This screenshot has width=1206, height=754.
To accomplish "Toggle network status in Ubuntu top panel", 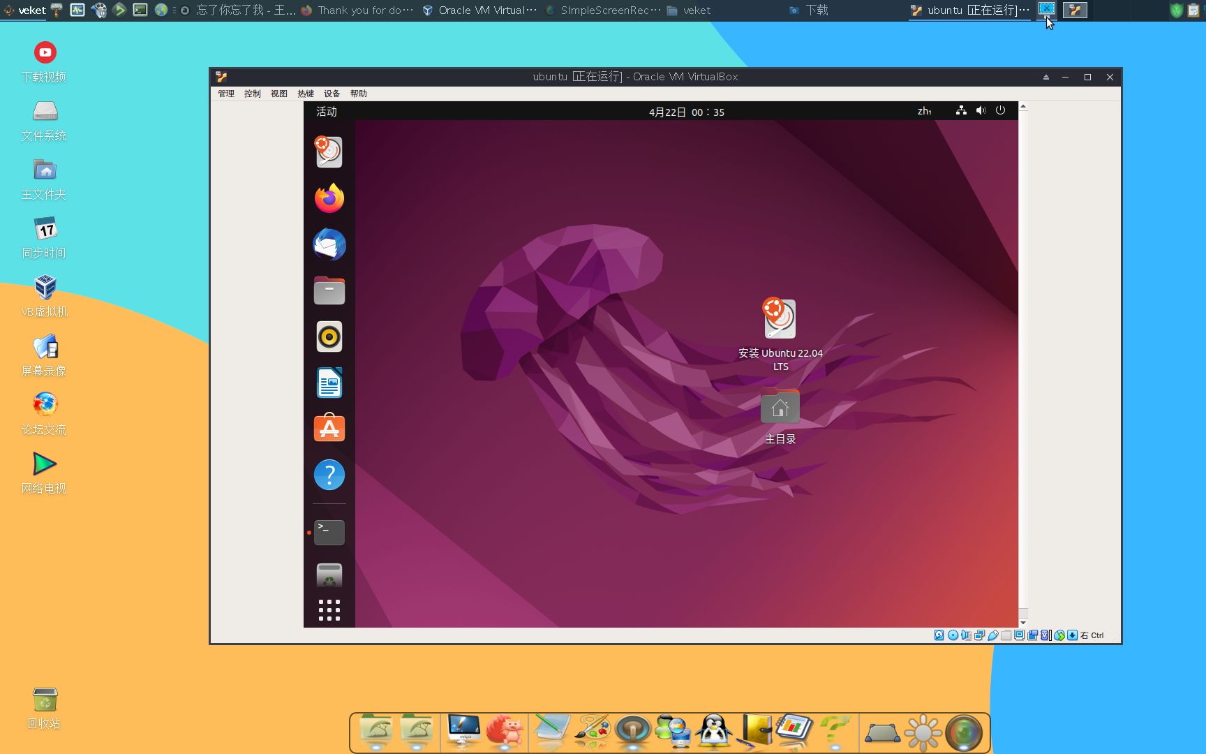I will pos(961,110).
